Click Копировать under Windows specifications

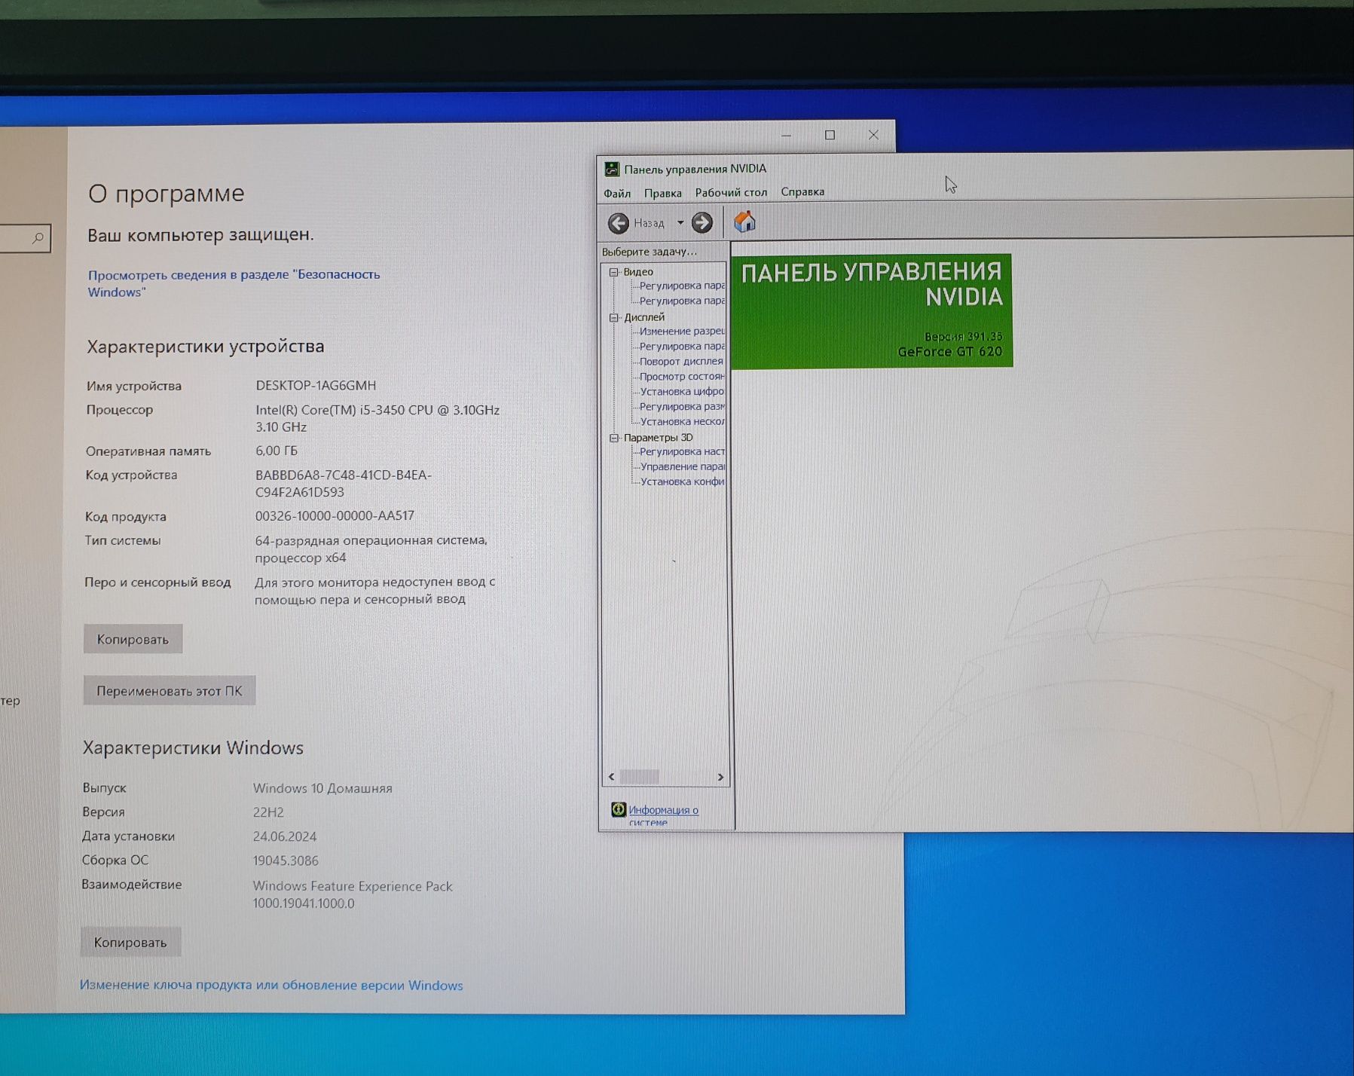point(130,942)
